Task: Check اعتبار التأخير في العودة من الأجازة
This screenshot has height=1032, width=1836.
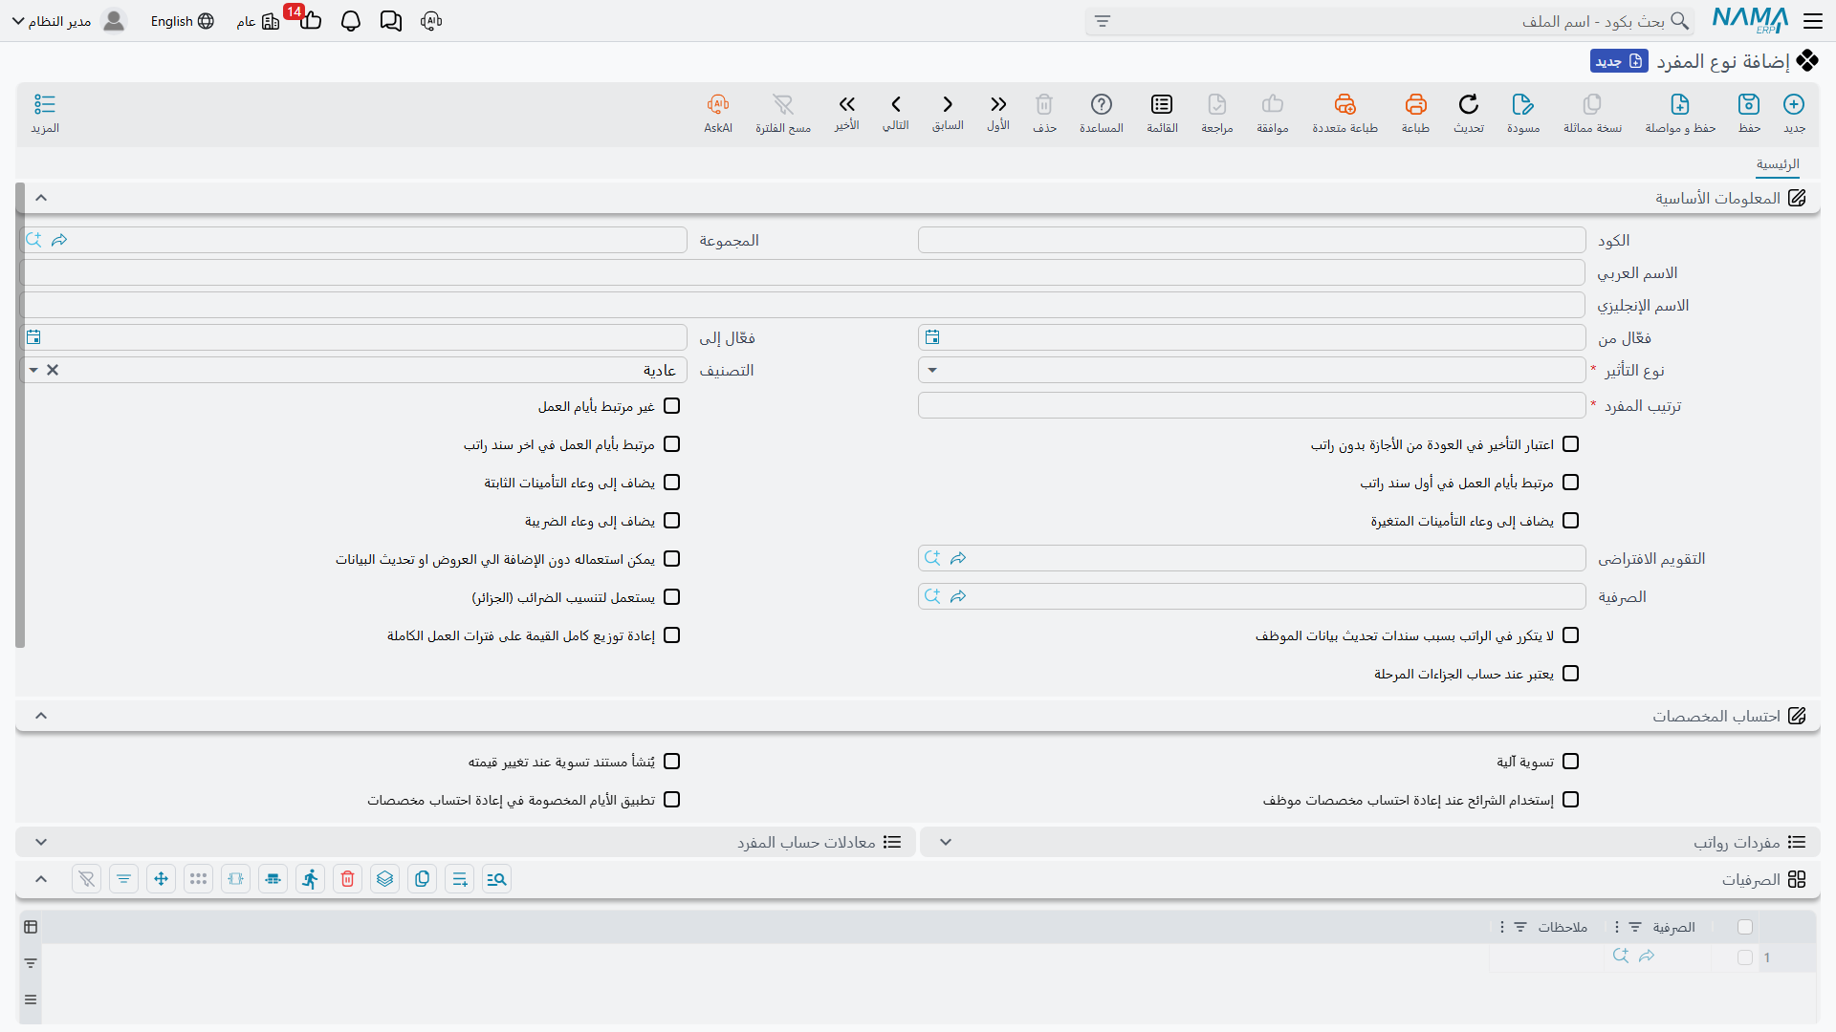Action: tap(1571, 444)
